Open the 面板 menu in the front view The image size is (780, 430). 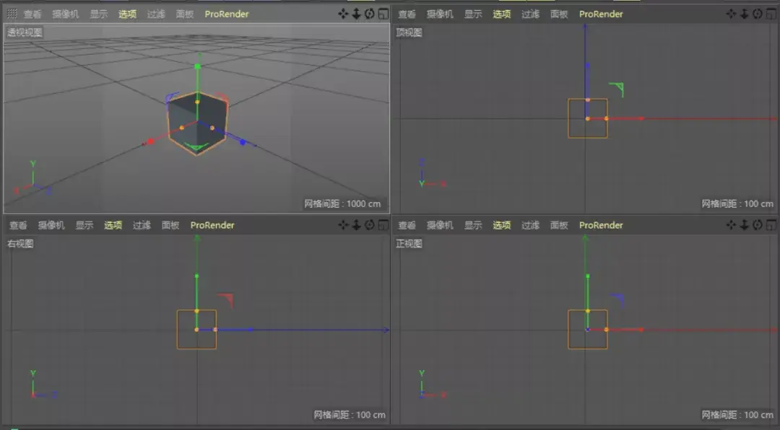pos(559,225)
